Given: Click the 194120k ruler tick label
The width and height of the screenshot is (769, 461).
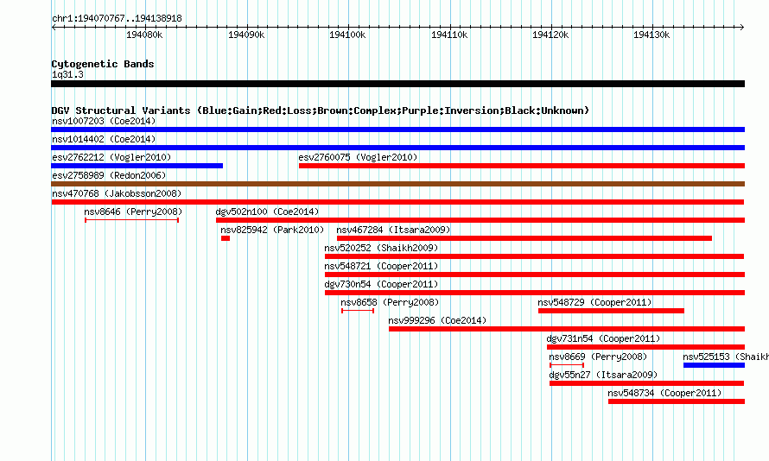Looking at the screenshot, I should point(550,35).
